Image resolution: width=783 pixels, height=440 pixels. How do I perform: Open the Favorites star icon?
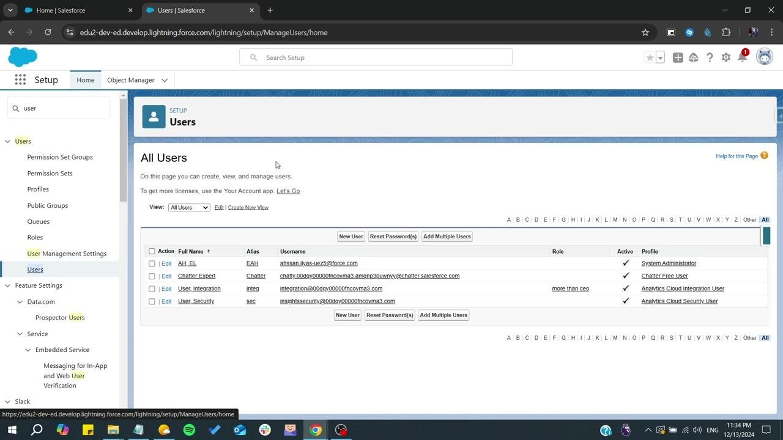(x=650, y=57)
